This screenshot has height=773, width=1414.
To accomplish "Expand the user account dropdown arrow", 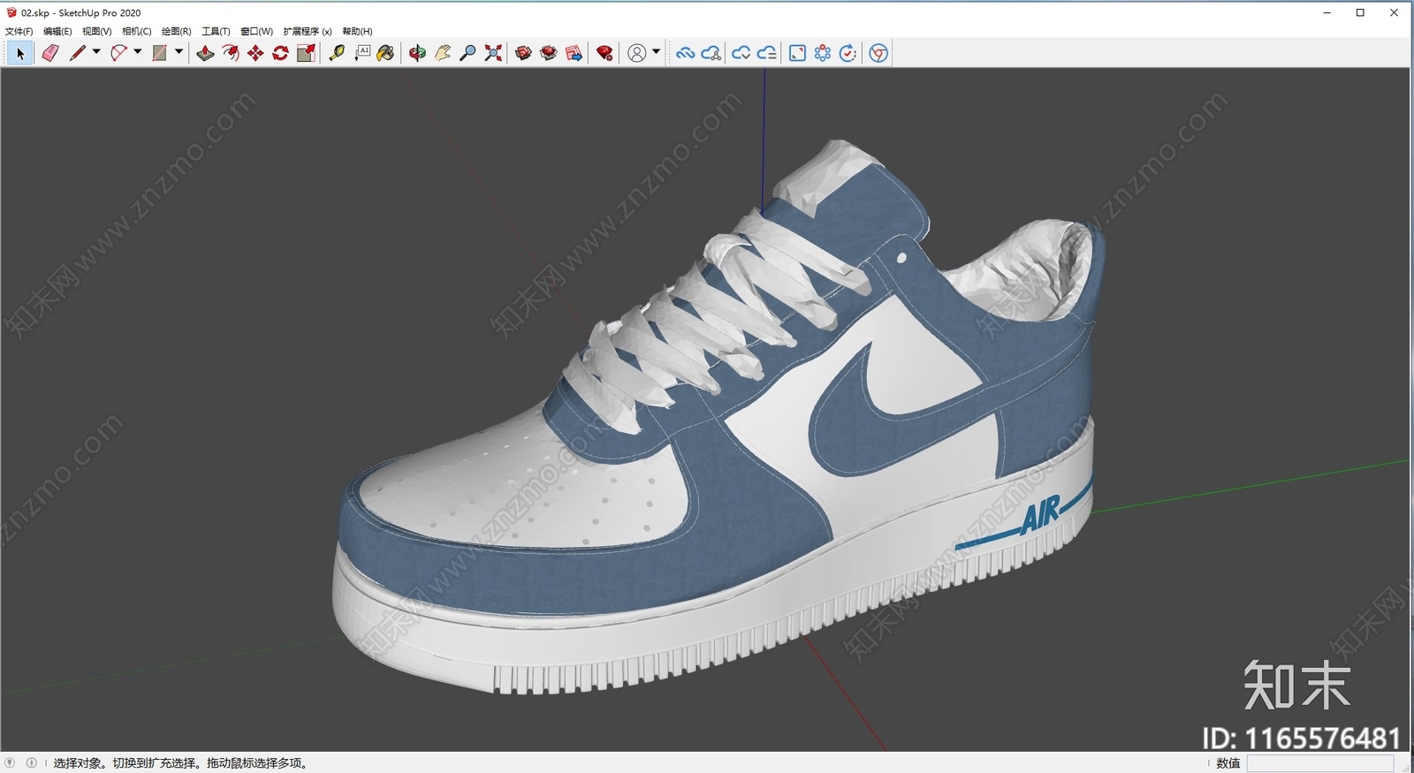I will [x=656, y=52].
